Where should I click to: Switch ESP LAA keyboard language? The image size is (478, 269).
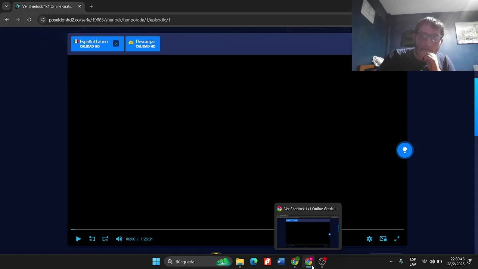pyautogui.click(x=413, y=262)
